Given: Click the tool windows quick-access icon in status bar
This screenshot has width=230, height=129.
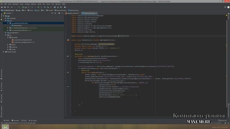Looking at the screenshot, I should click(1, 123).
